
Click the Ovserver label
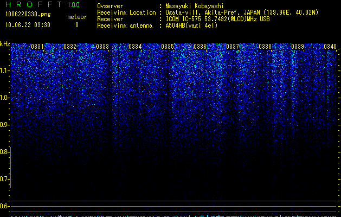110,6
